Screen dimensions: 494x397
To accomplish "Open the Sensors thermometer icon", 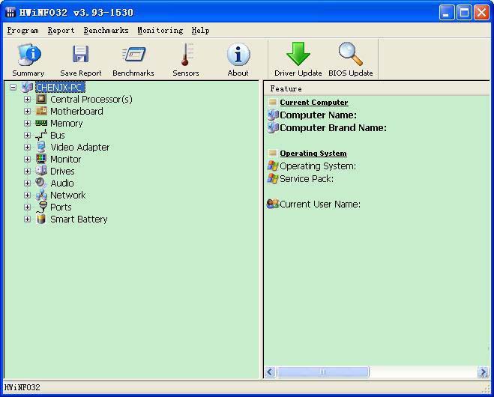I will [185, 59].
